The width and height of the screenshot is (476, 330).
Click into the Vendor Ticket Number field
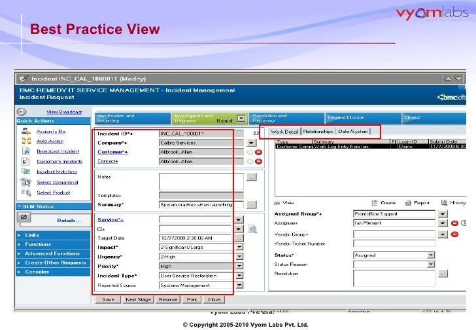(394, 244)
